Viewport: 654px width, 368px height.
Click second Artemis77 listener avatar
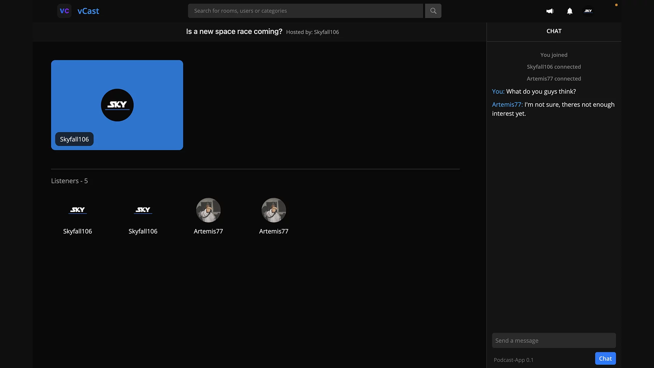274,210
